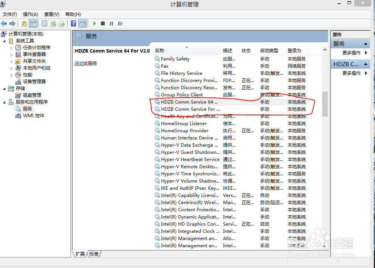Open 更多操作 under the 服务 section
Viewport: 375px width, 268px height.
coord(351,53)
